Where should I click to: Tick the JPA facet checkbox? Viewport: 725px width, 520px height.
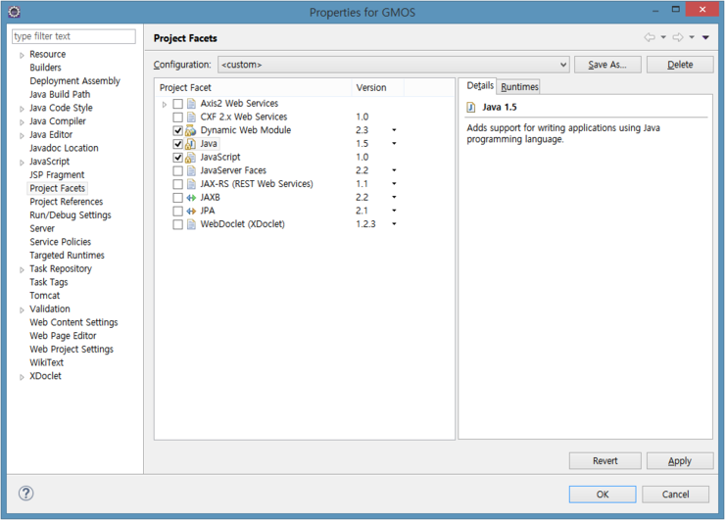point(177,211)
